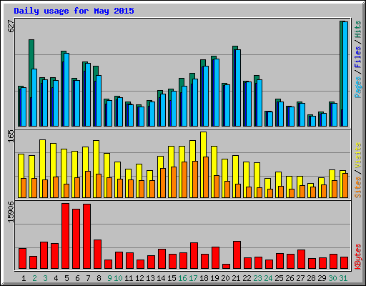366x286 pixels.
Task: Click day 26 on the x-axis
Action: click(x=290, y=278)
